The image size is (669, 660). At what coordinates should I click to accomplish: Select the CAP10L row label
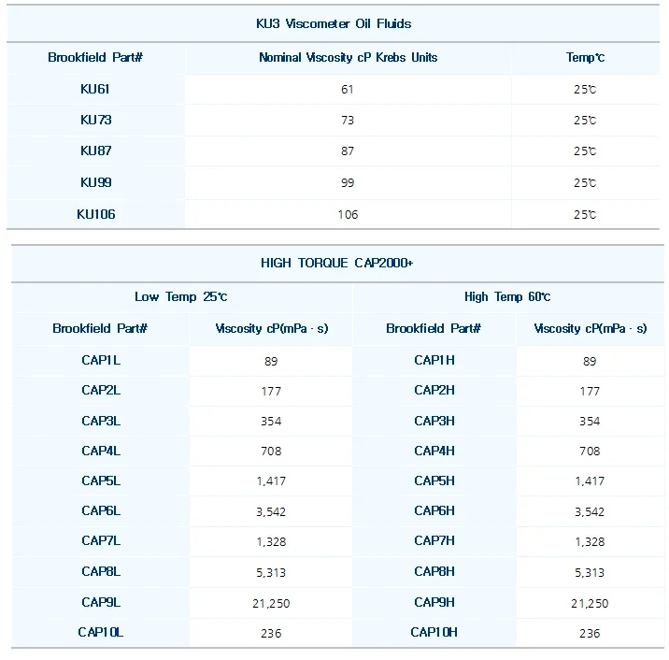pos(100,633)
